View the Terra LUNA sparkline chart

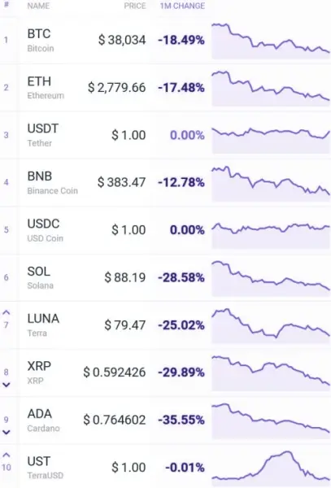[x=271, y=326]
